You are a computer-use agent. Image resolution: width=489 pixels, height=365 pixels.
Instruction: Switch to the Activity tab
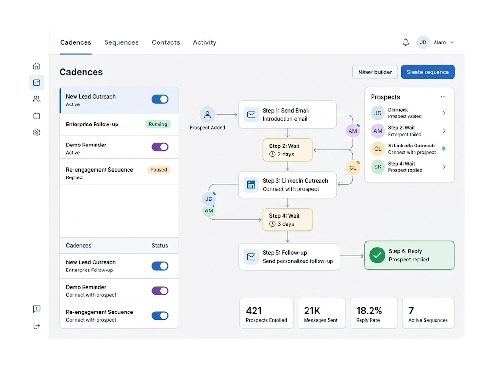click(x=204, y=42)
